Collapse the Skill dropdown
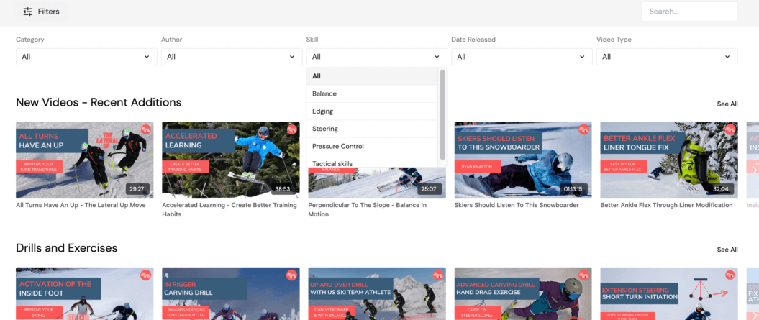 pyautogui.click(x=376, y=57)
